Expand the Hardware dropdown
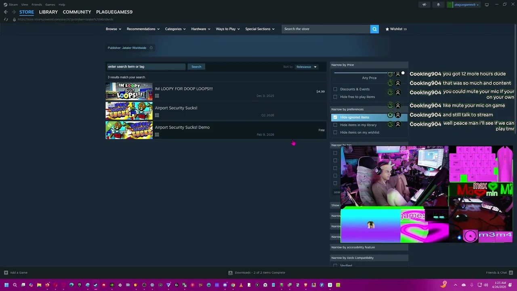This screenshot has height=291, width=517. (x=201, y=29)
